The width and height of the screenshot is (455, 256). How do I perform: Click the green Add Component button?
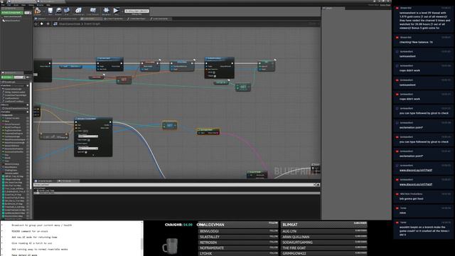click(x=11, y=13)
